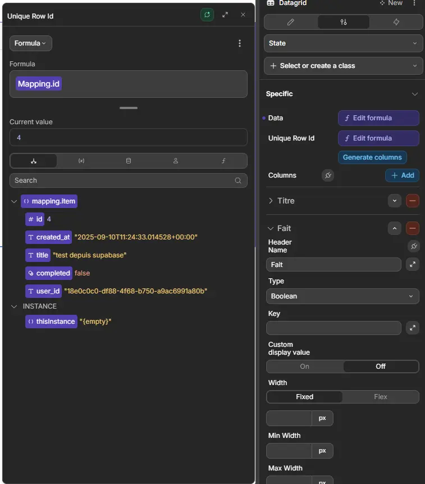Click the Search field in formula explorer
425x484 pixels.
[x=128, y=180]
